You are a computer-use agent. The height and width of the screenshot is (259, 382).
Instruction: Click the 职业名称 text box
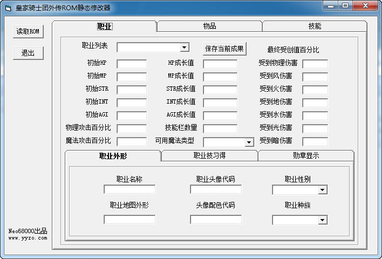[x=129, y=189]
